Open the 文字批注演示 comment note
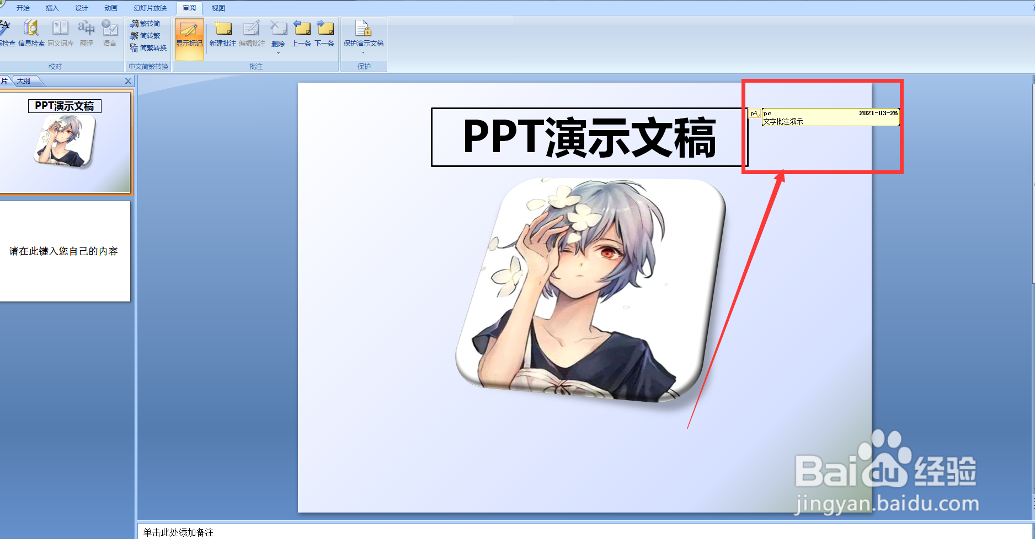The width and height of the screenshot is (1035, 539). point(831,117)
